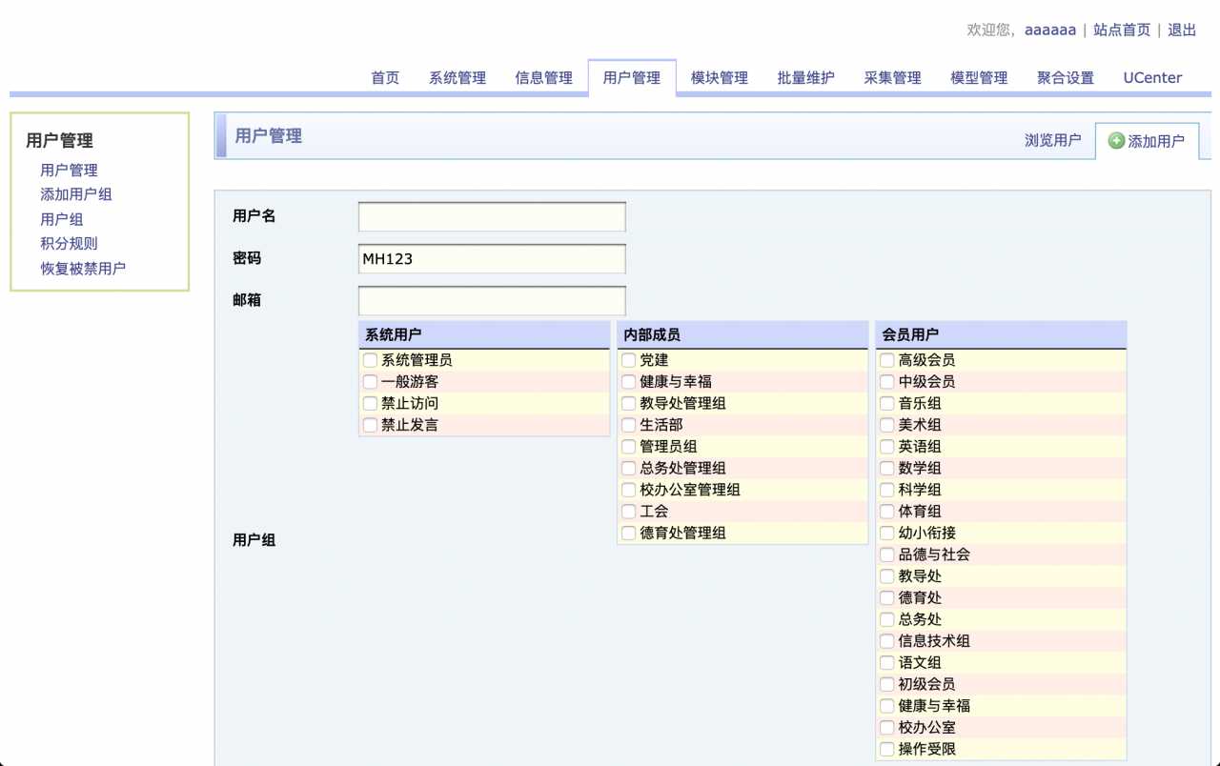The height and width of the screenshot is (766, 1220).
Task: Click 恢复被禁用户 in the sidebar
Action: [x=82, y=268]
